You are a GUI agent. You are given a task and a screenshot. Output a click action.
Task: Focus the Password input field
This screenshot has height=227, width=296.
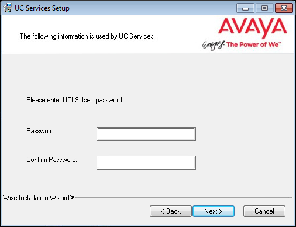146,134
